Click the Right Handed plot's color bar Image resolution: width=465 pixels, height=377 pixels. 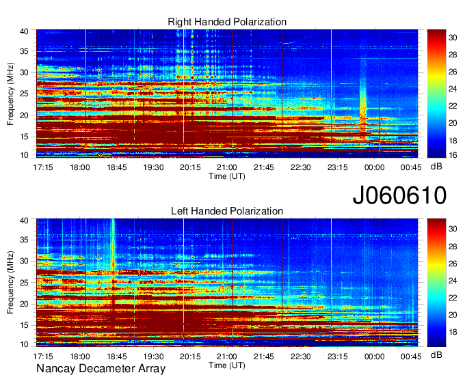[436, 94]
